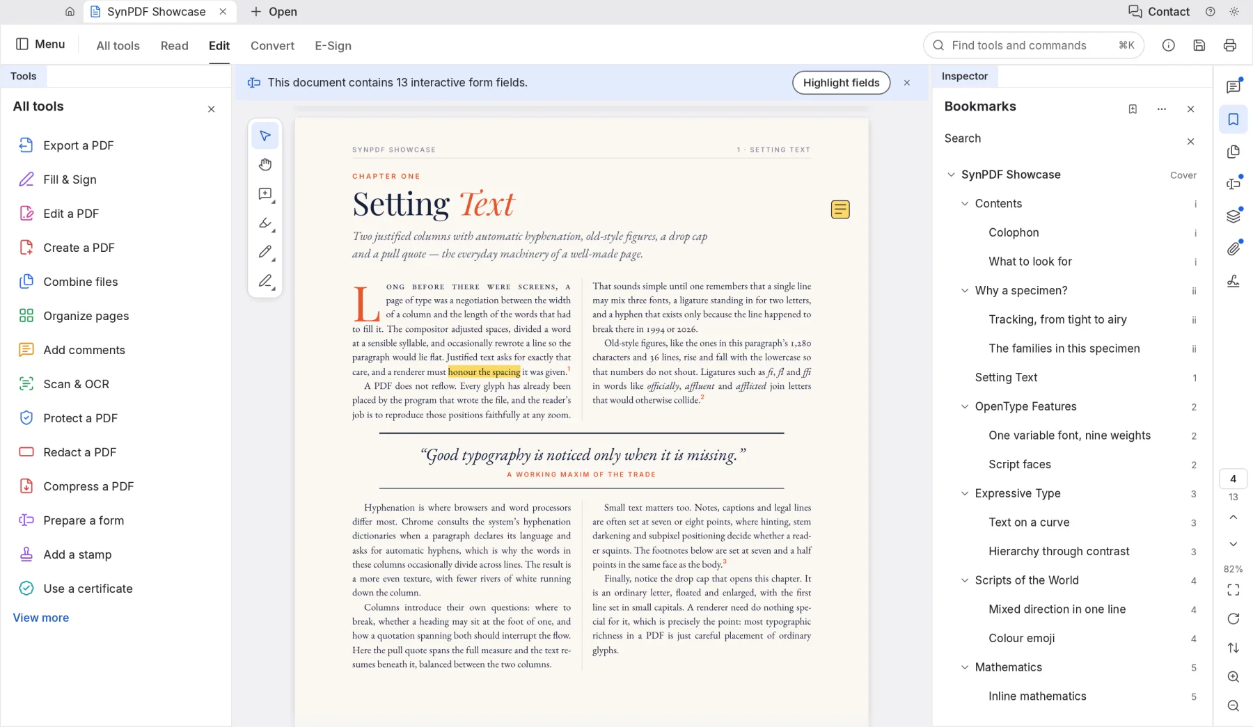Dismiss the form fields notification banner
This screenshot has width=1253, height=727.
point(906,83)
